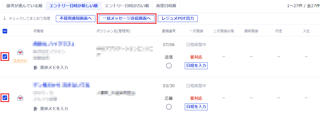Image resolution: width=322 pixels, height=118 pixels.
Task: Click the スカウト badge on first applicant
Action: (x=20, y=61)
